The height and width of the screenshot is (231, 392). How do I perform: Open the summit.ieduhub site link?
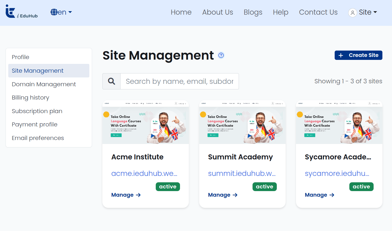(242, 173)
